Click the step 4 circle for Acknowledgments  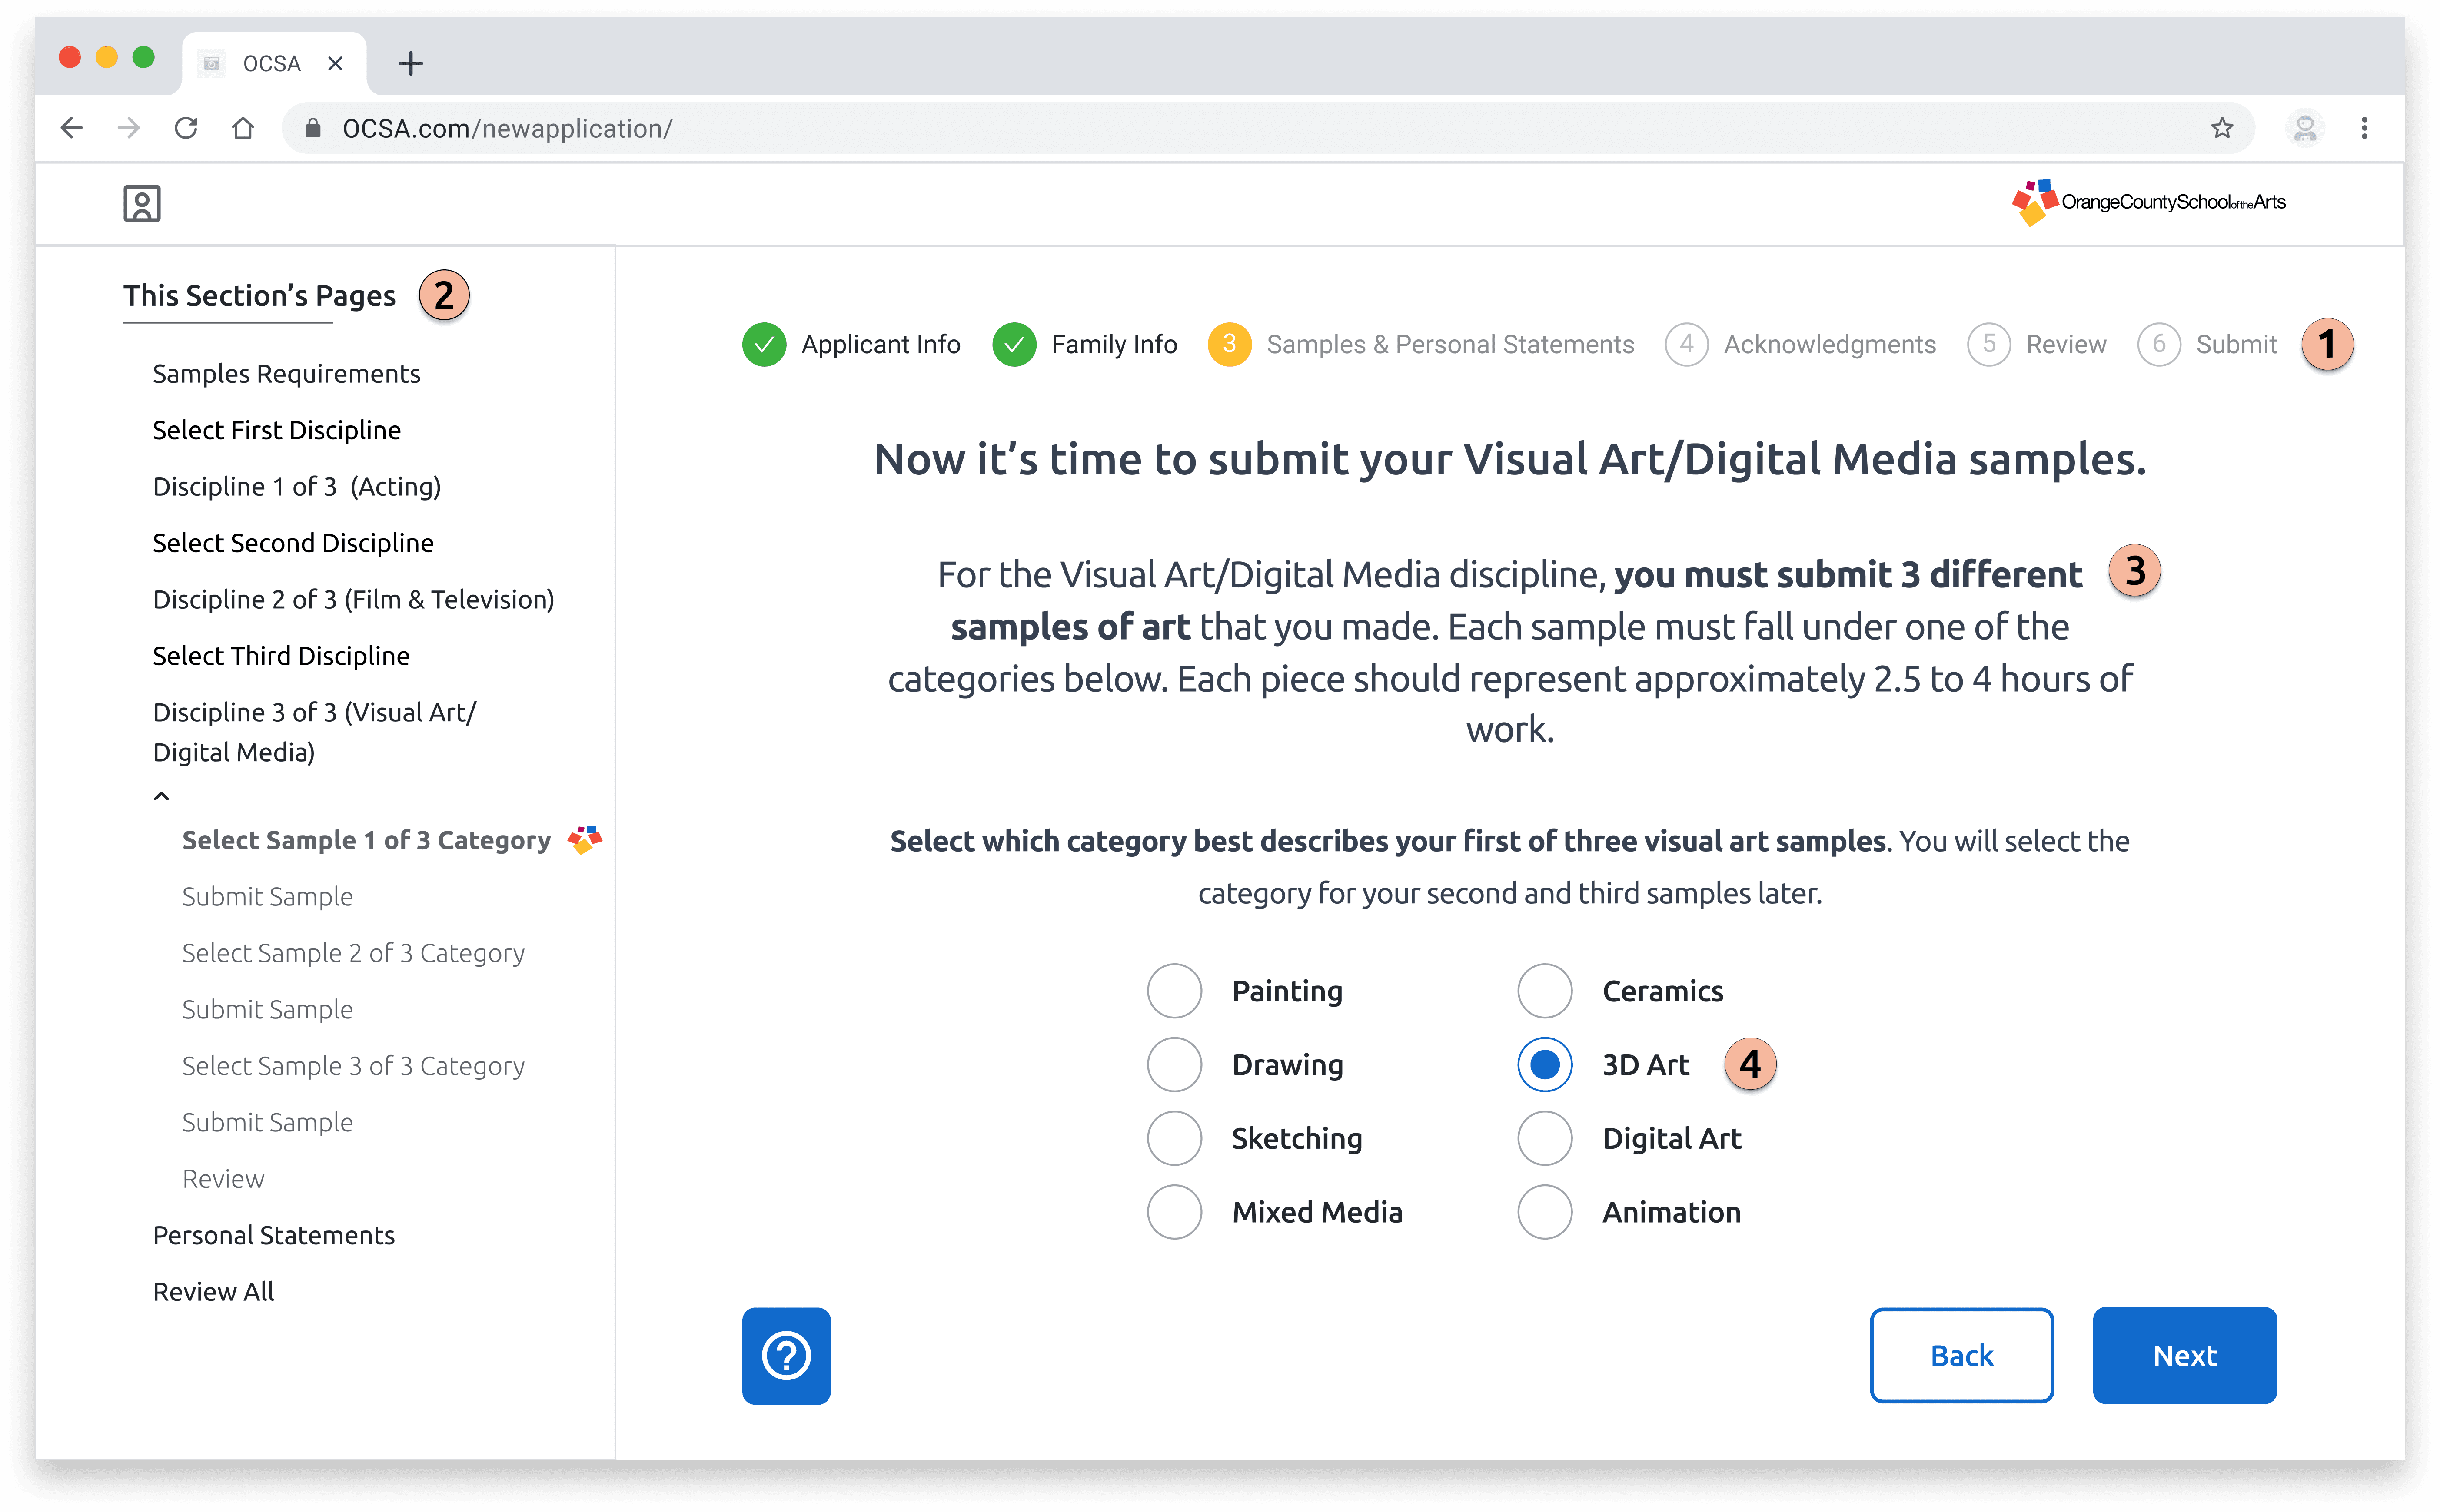click(1687, 345)
